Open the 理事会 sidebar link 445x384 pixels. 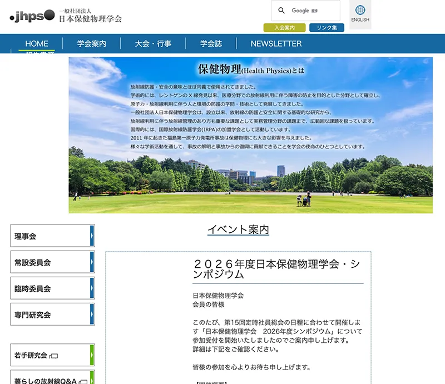(52, 236)
